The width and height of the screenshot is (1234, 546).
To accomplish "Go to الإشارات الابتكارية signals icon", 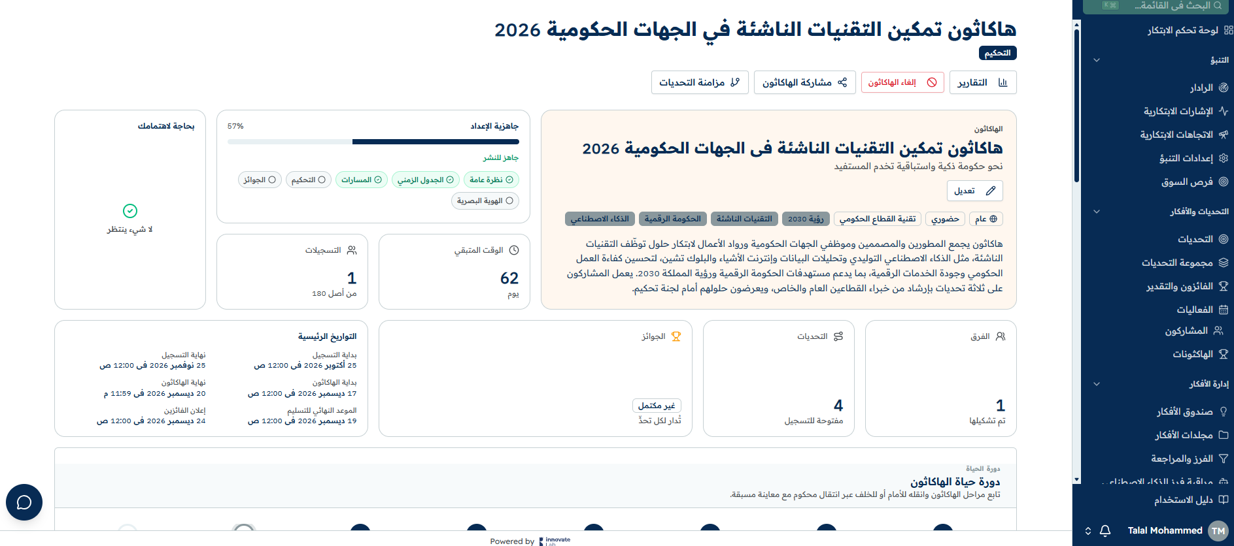I will point(1224,111).
